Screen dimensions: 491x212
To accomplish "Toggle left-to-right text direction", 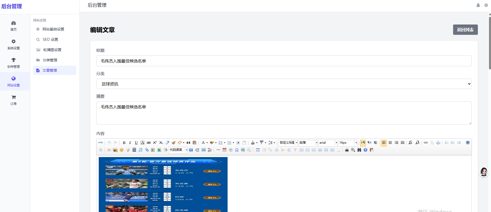I will [x=363, y=143].
